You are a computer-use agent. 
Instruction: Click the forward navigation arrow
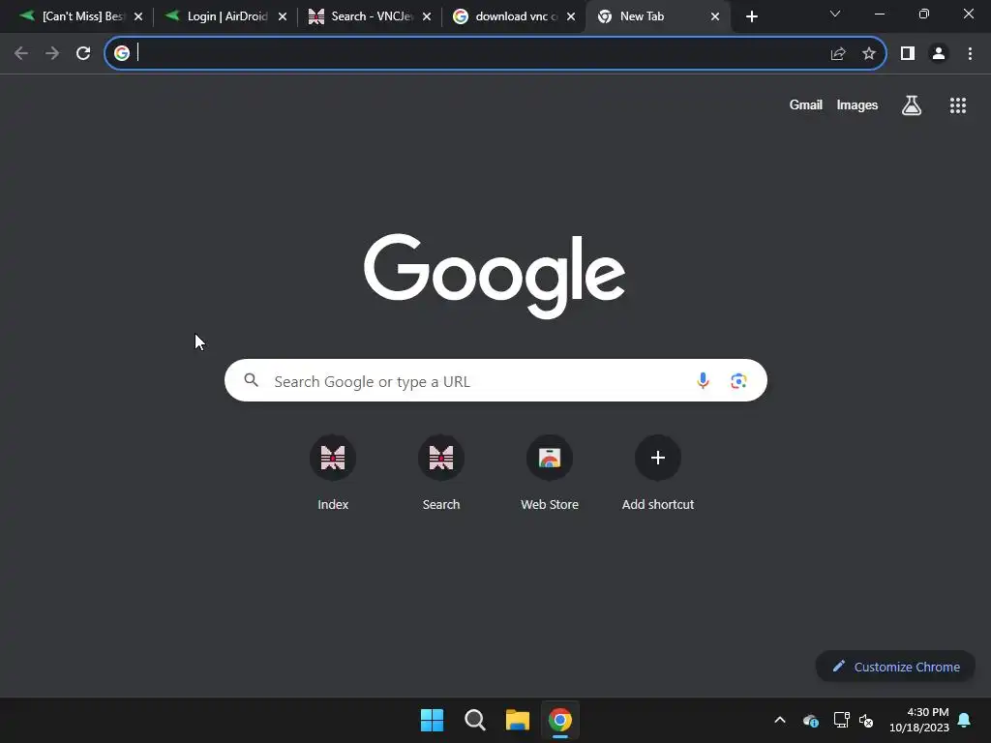pos(52,54)
